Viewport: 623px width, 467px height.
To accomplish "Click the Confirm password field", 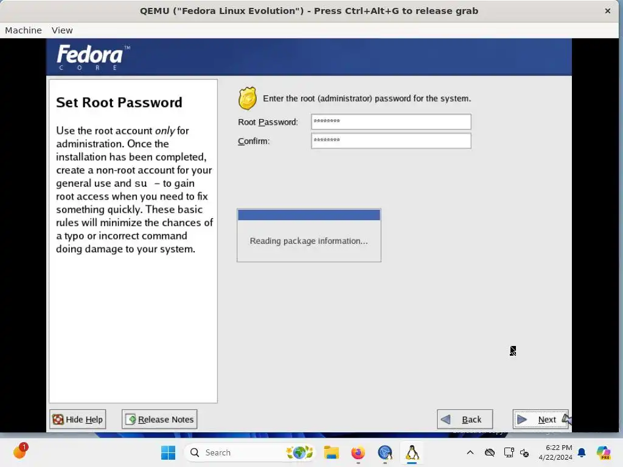I will 391,140.
